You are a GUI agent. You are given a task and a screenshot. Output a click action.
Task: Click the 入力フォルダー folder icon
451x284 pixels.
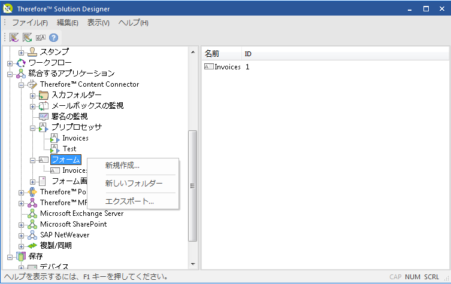coord(44,95)
